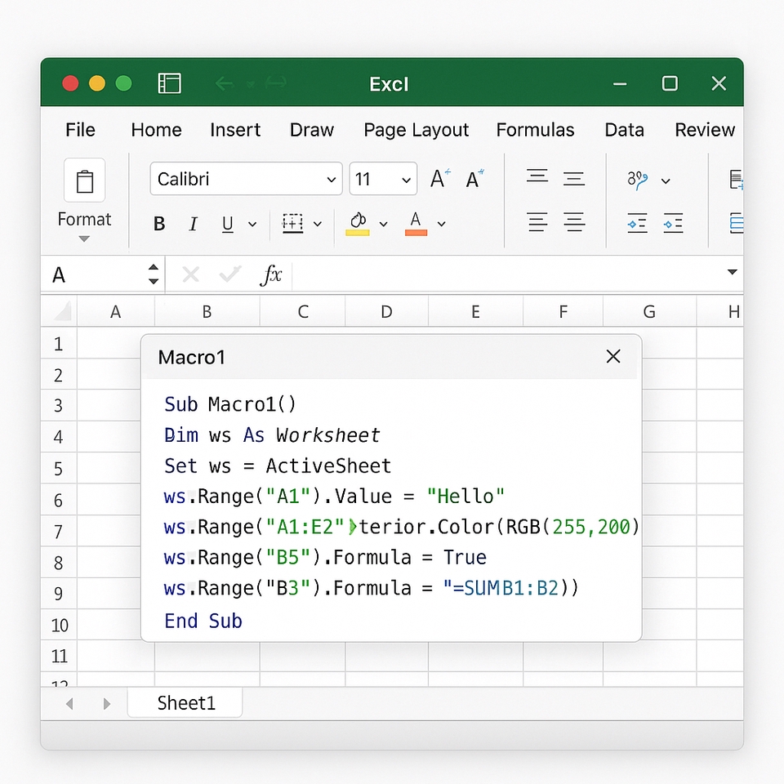Toggle italic formatting
This screenshot has height=784, width=784.
coord(194,224)
